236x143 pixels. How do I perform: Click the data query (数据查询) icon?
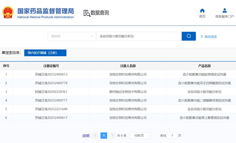[x=87, y=13]
